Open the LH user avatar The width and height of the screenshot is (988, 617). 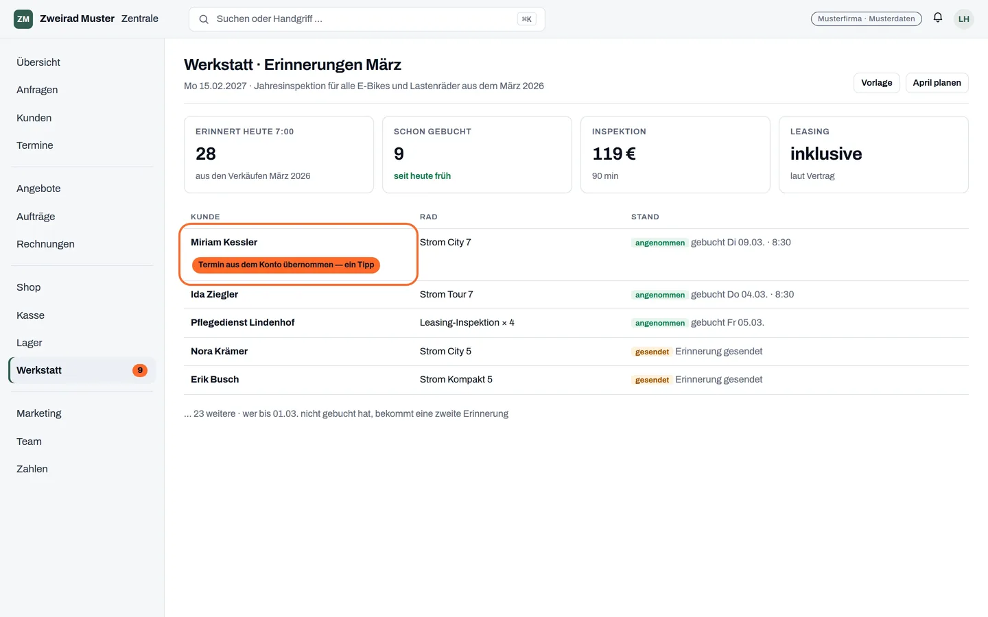(x=964, y=19)
